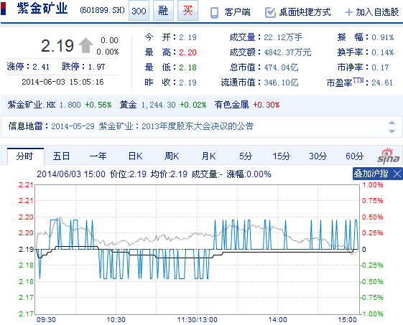Switch to the 五日 chart tab
Viewport: 403px width, 325px height.
point(61,156)
